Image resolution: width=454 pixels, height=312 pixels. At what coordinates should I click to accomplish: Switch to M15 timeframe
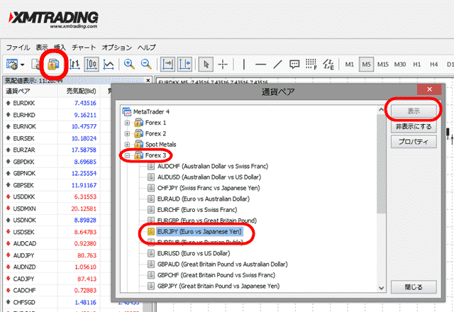pos(383,65)
